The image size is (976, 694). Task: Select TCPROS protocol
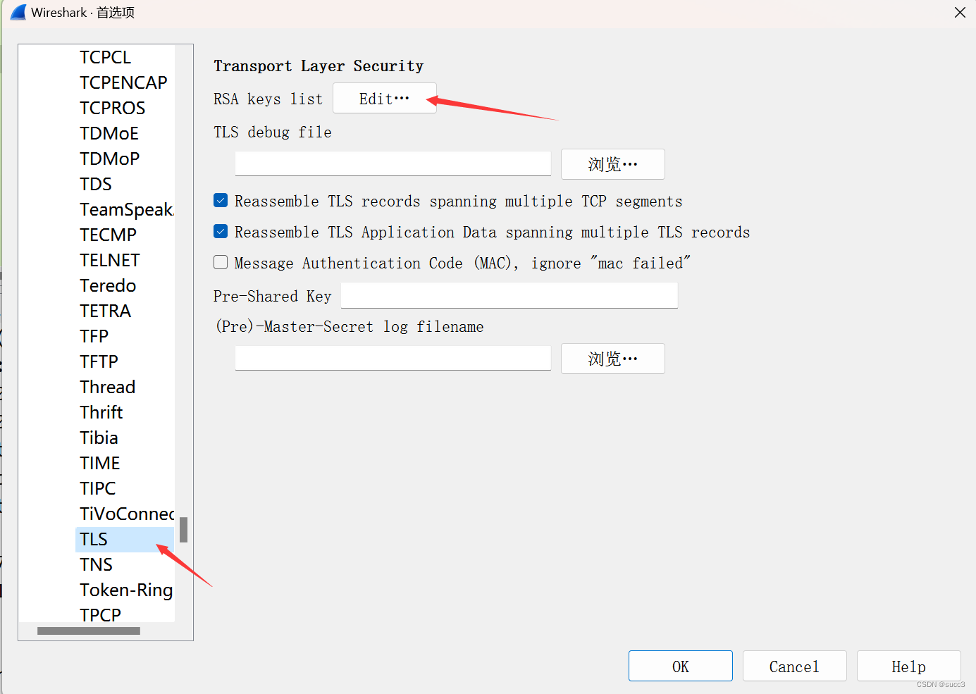click(112, 108)
